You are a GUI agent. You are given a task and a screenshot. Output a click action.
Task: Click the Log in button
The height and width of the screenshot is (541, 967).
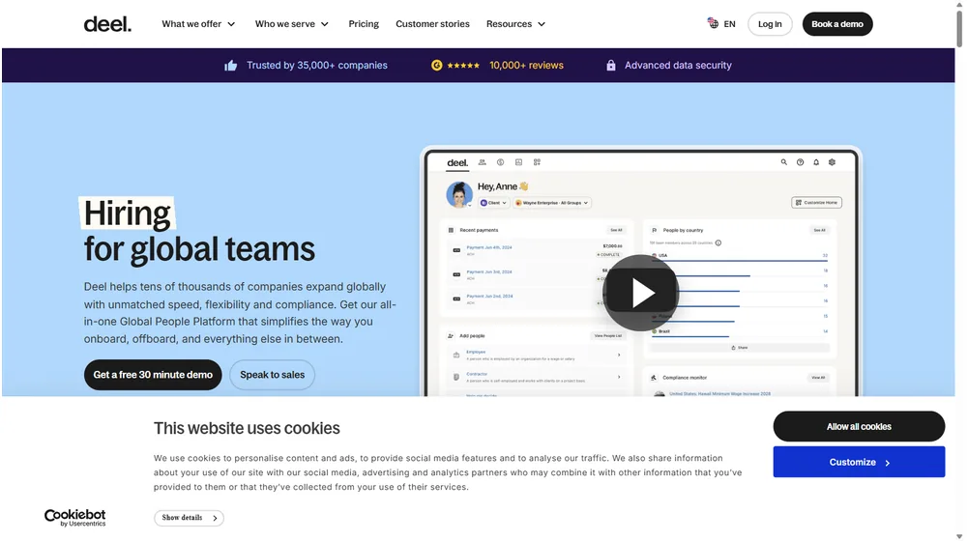pyautogui.click(x=770, y=24)
